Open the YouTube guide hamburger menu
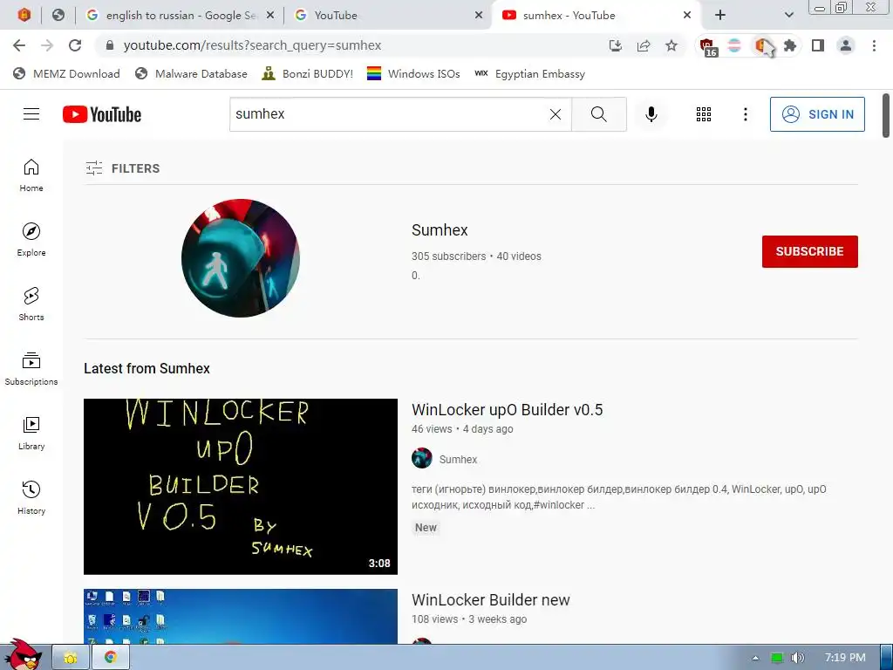This screenshot has width=893, height=670. [x=31, y=114]
